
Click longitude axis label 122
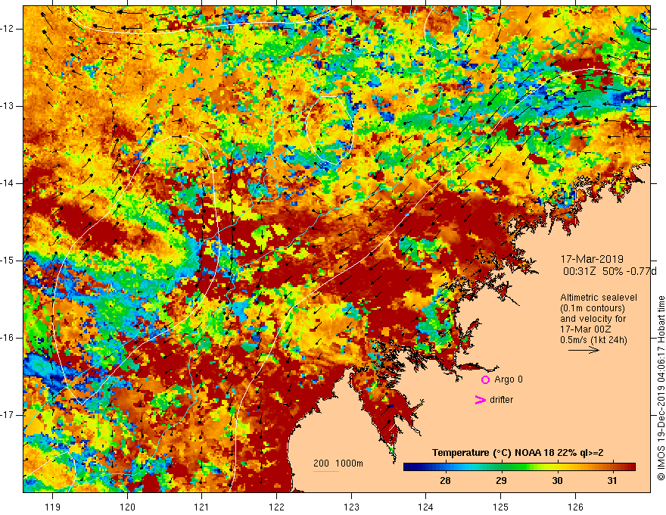pos(276,507)
